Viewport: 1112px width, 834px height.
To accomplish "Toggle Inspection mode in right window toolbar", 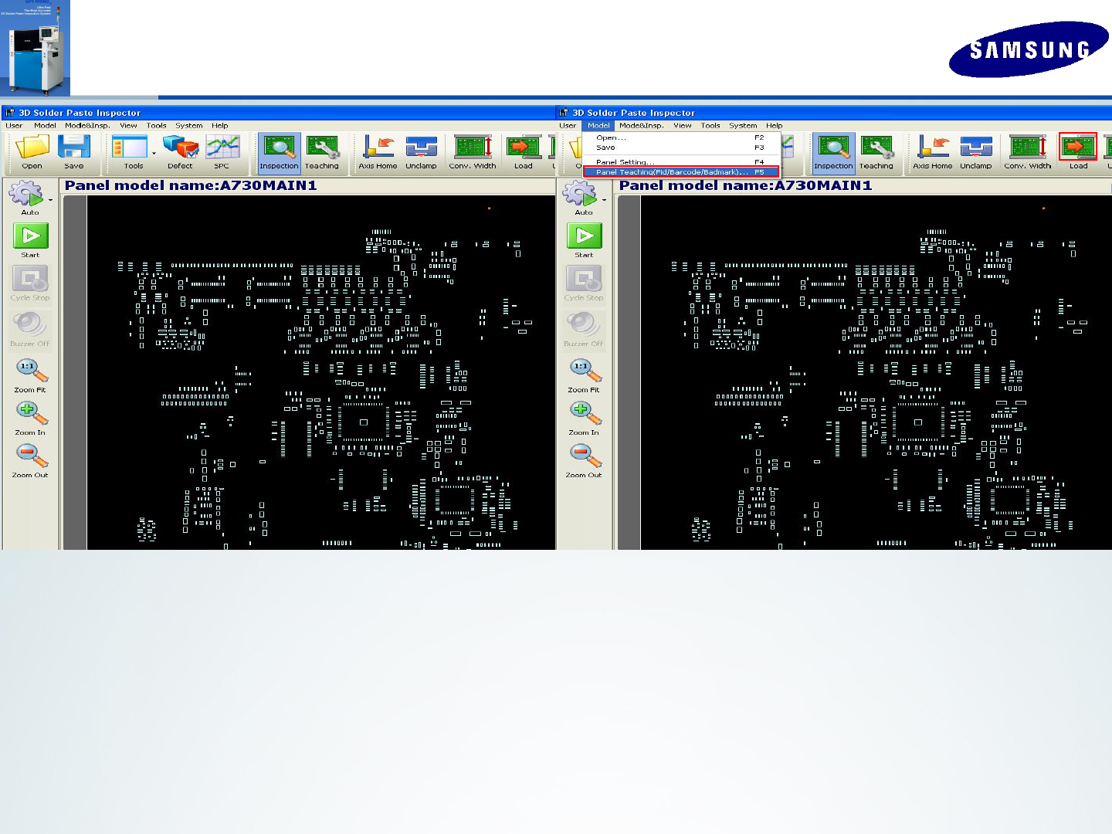I will tap(833, 152).
